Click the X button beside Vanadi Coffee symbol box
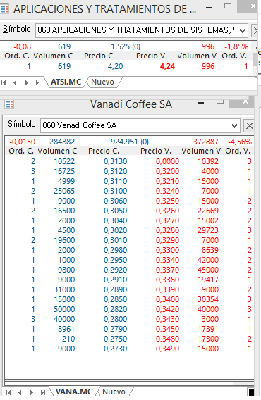The height and width of the screenshot is (400, 261). coord(249,125)
